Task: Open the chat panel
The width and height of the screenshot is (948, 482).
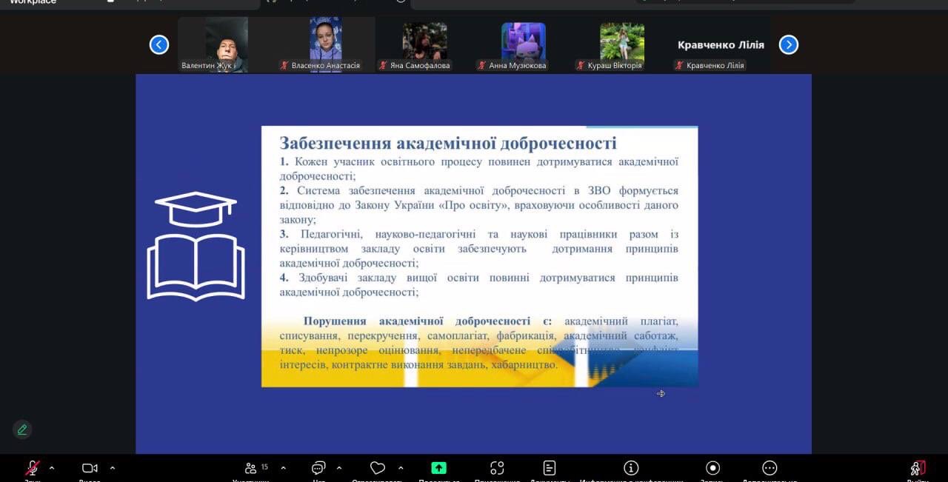Action: click(x=318, y=468)
